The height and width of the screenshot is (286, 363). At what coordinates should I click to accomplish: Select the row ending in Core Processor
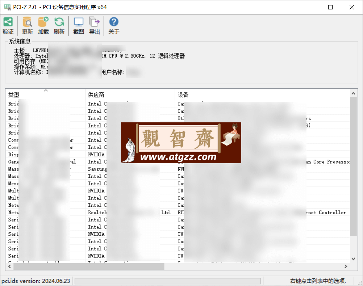[178, 162]
